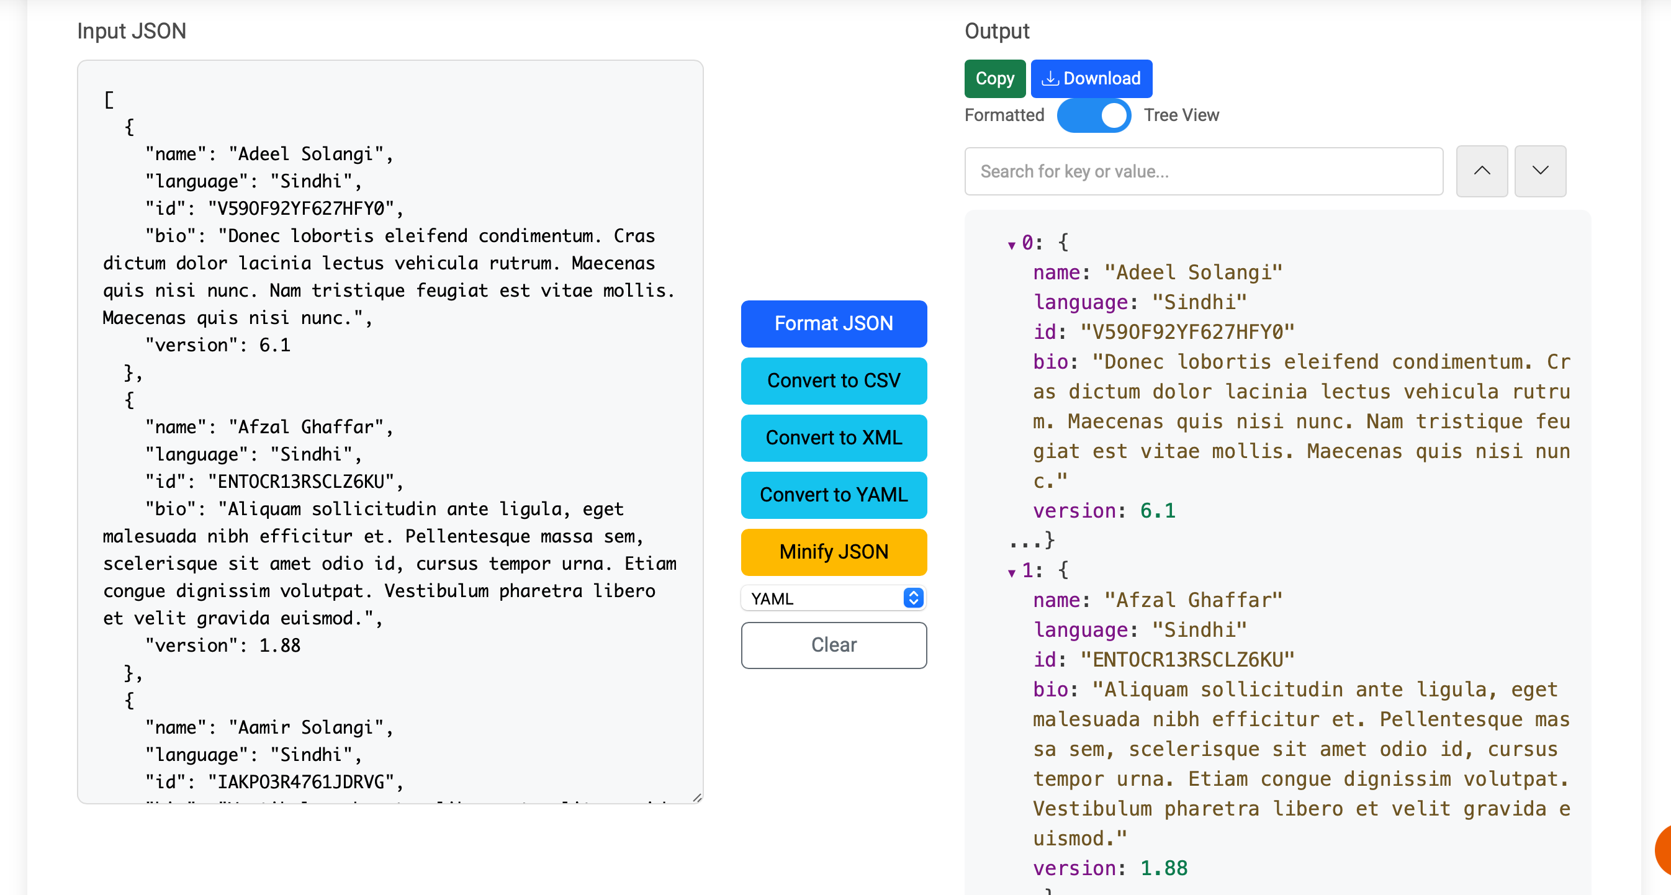The image size is (1671, 895).
Task: Go to next search match
Action: [1540, 171]
